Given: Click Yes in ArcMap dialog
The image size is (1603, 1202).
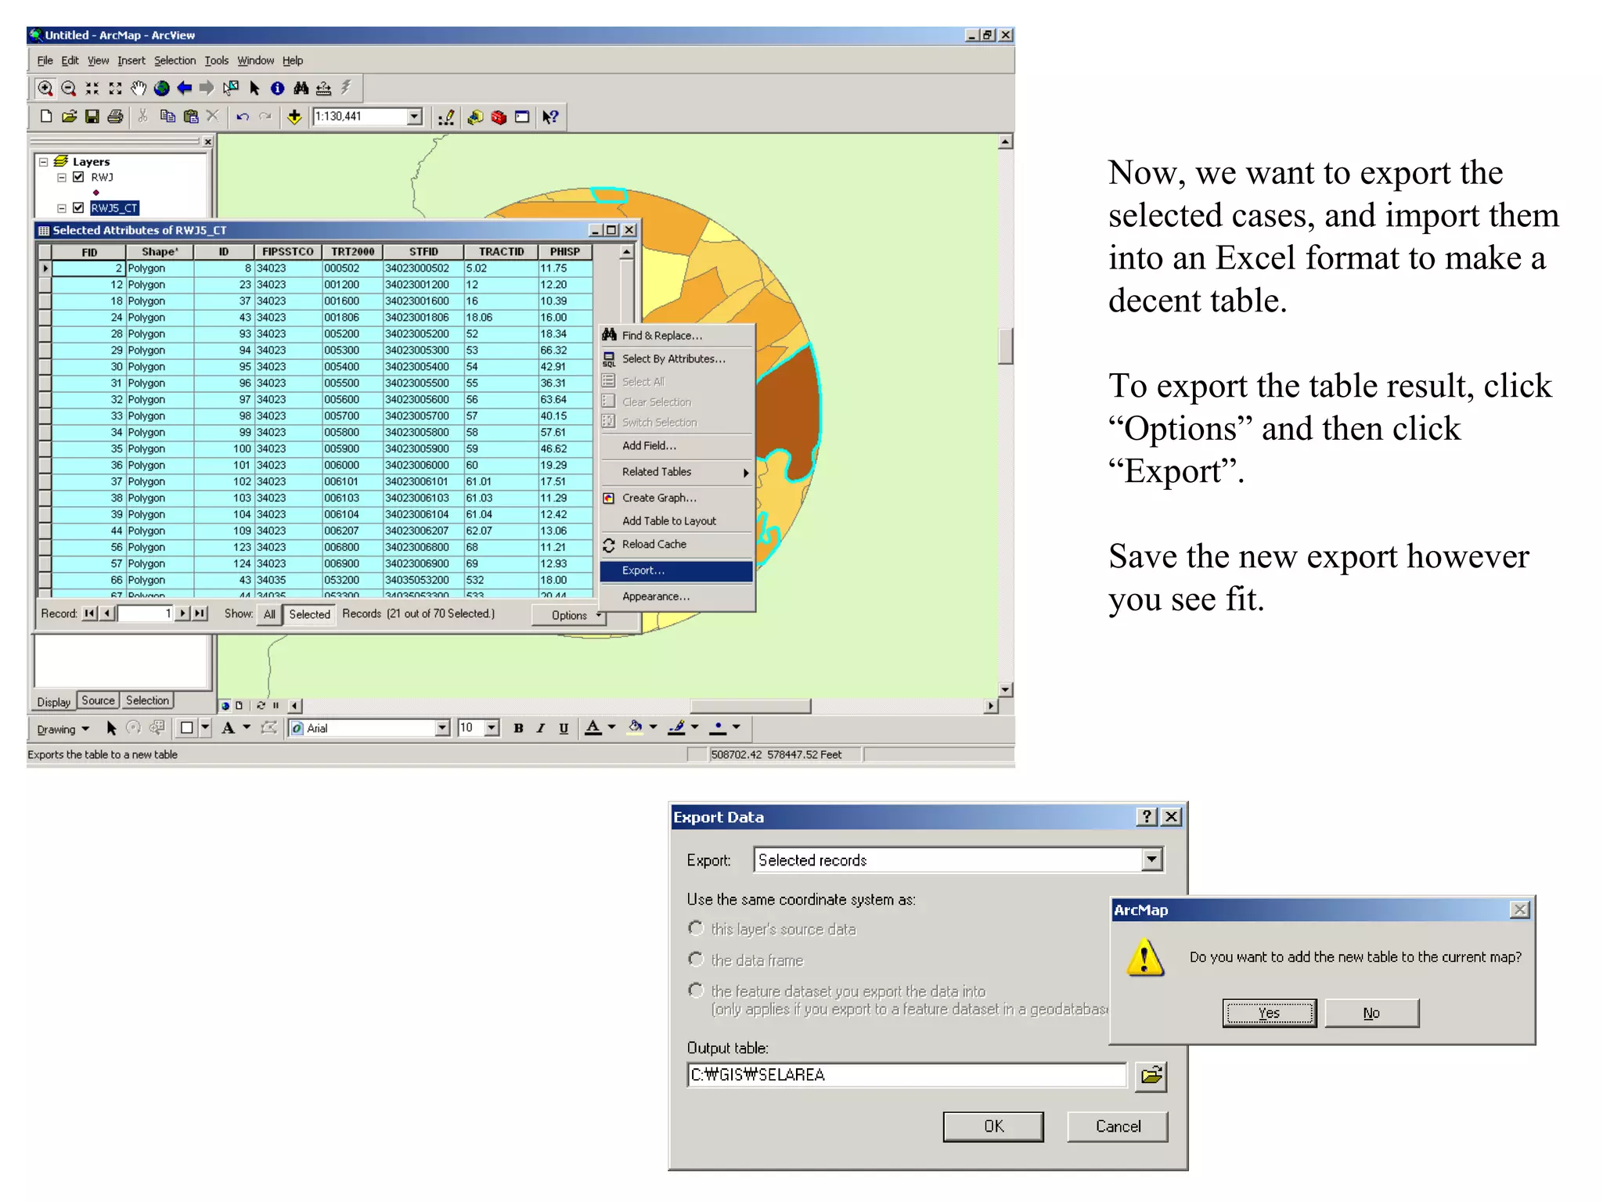Looking at the screenshot, I should coord(1270,1013).
